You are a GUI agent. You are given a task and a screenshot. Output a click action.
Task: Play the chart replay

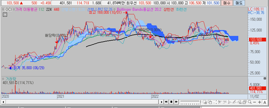pyautogui.click(x=161, y=102)
